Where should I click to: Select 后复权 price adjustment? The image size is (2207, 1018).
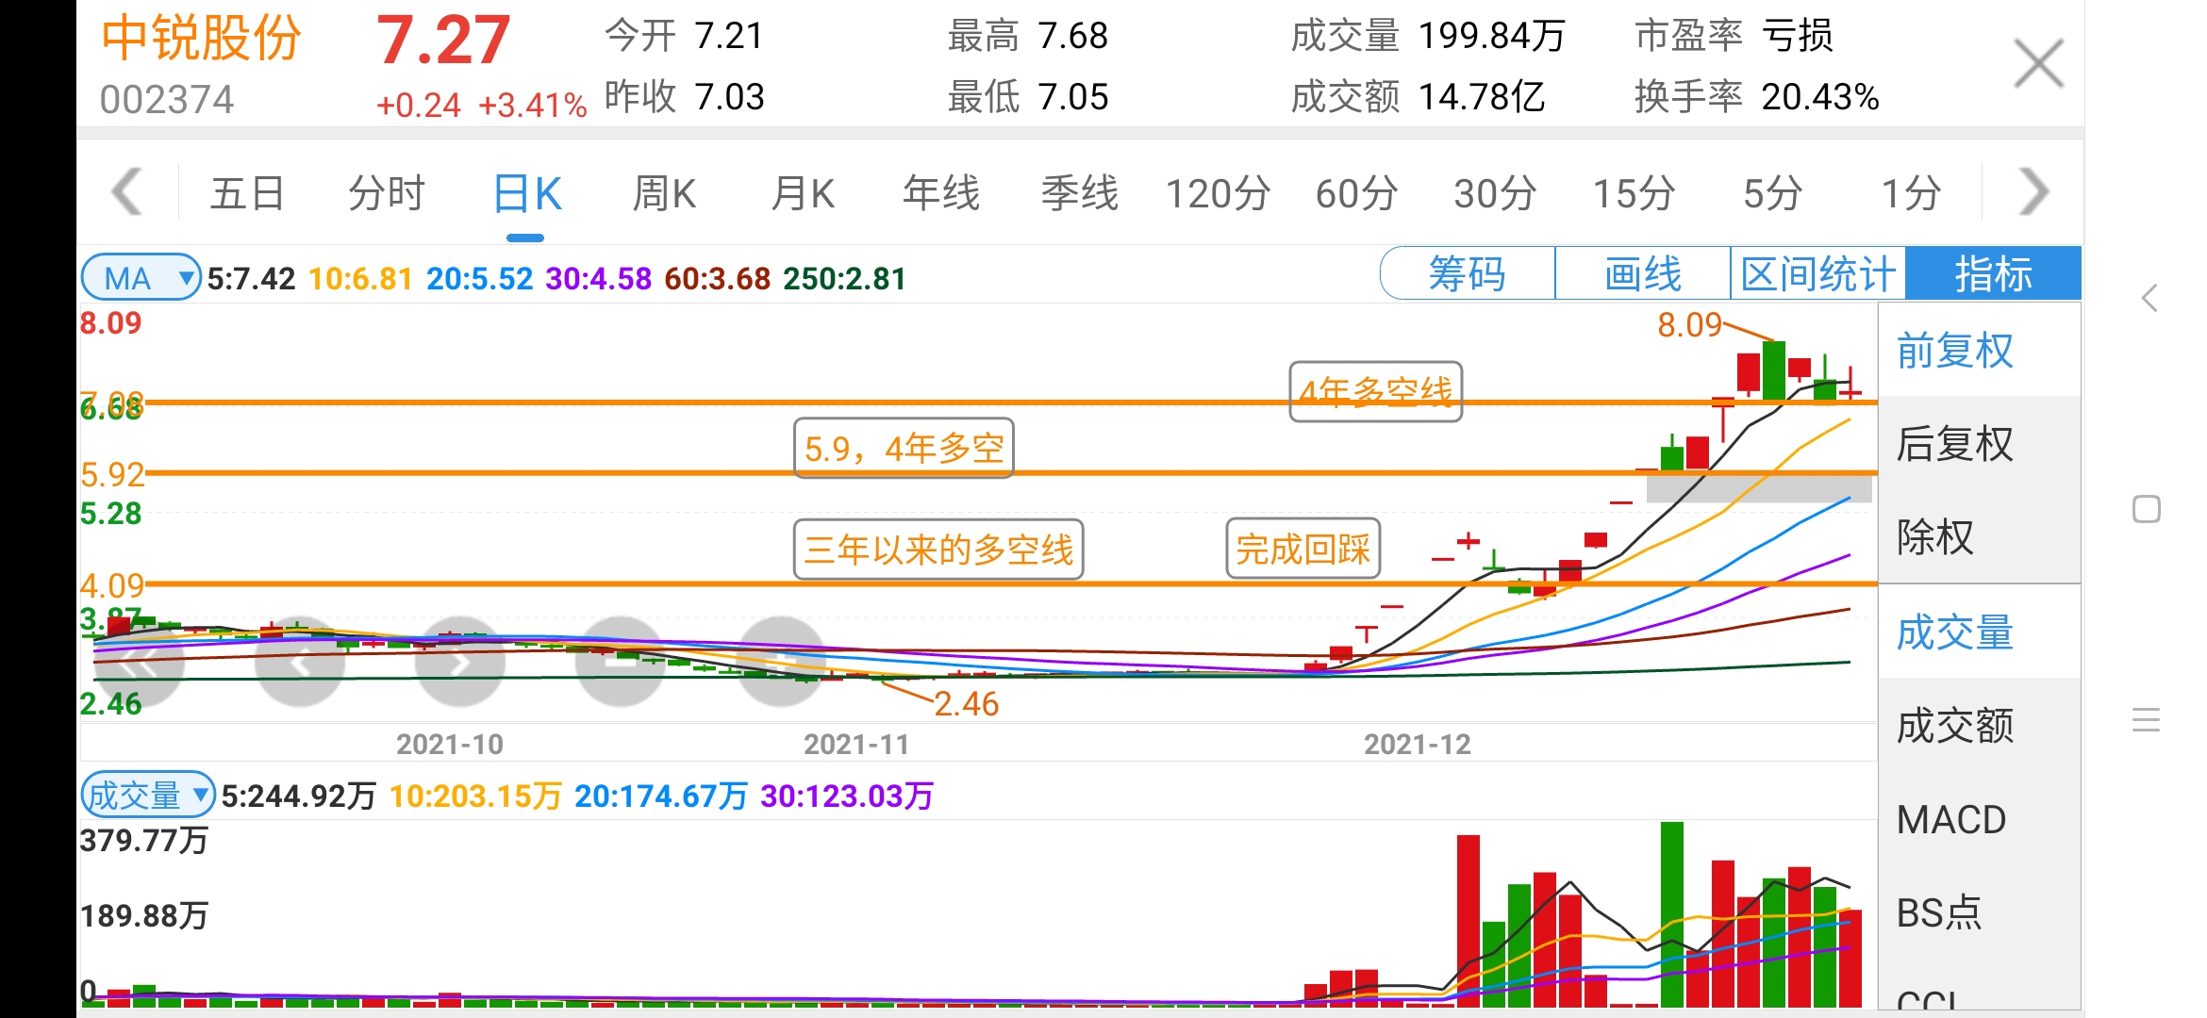1980,444
